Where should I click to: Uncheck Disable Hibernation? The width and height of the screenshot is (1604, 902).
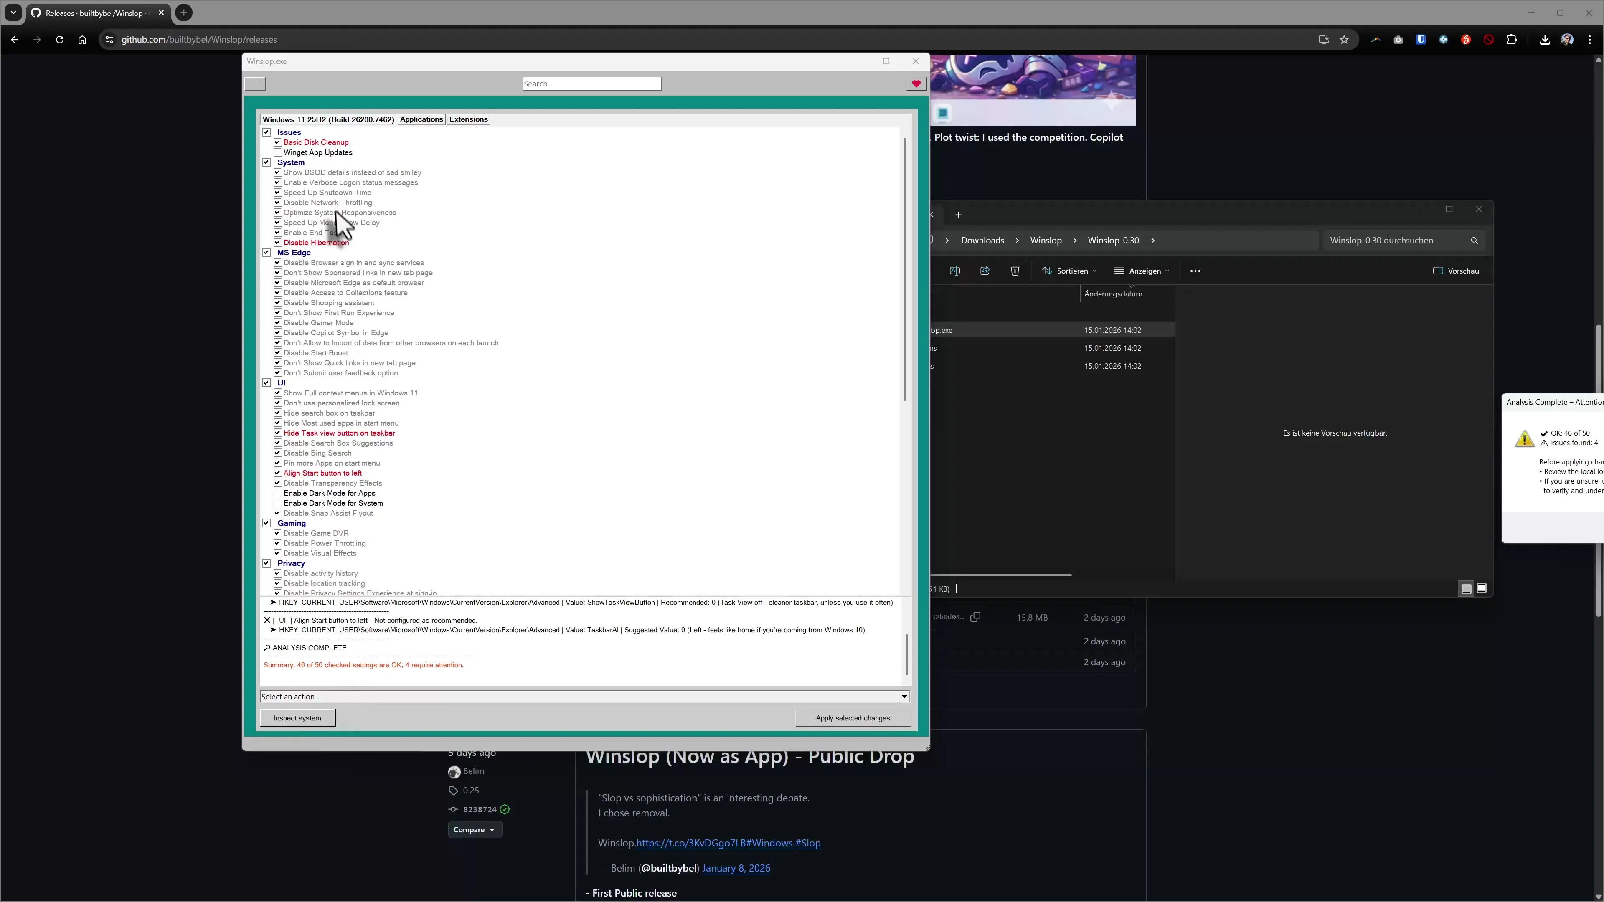278,242
